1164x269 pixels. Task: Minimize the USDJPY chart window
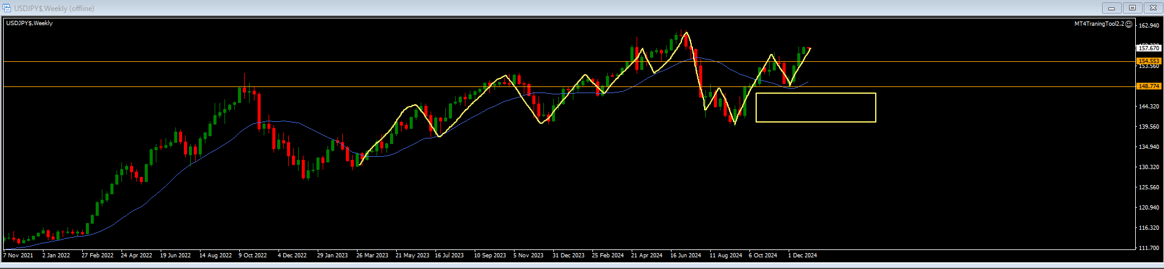point(1111,8)
